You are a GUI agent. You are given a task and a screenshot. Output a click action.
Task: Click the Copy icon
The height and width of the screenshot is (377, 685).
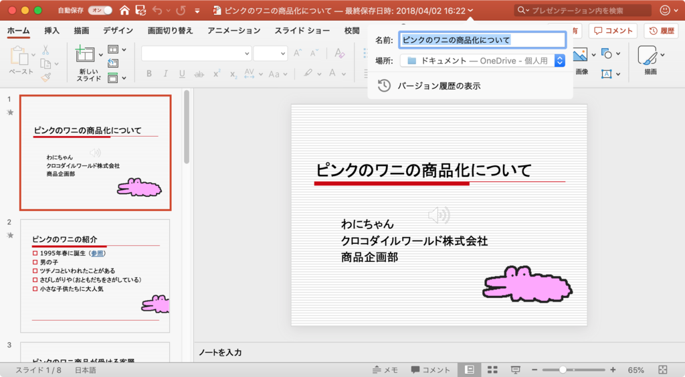pyautogui.click(x=45, y=64)
